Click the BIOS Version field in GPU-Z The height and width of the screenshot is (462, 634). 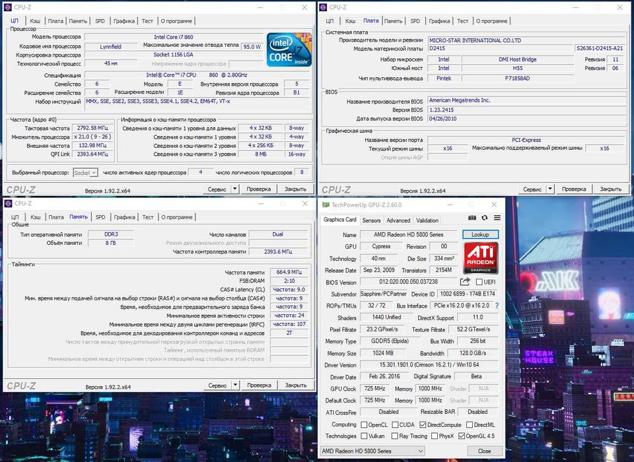point(408,282)
